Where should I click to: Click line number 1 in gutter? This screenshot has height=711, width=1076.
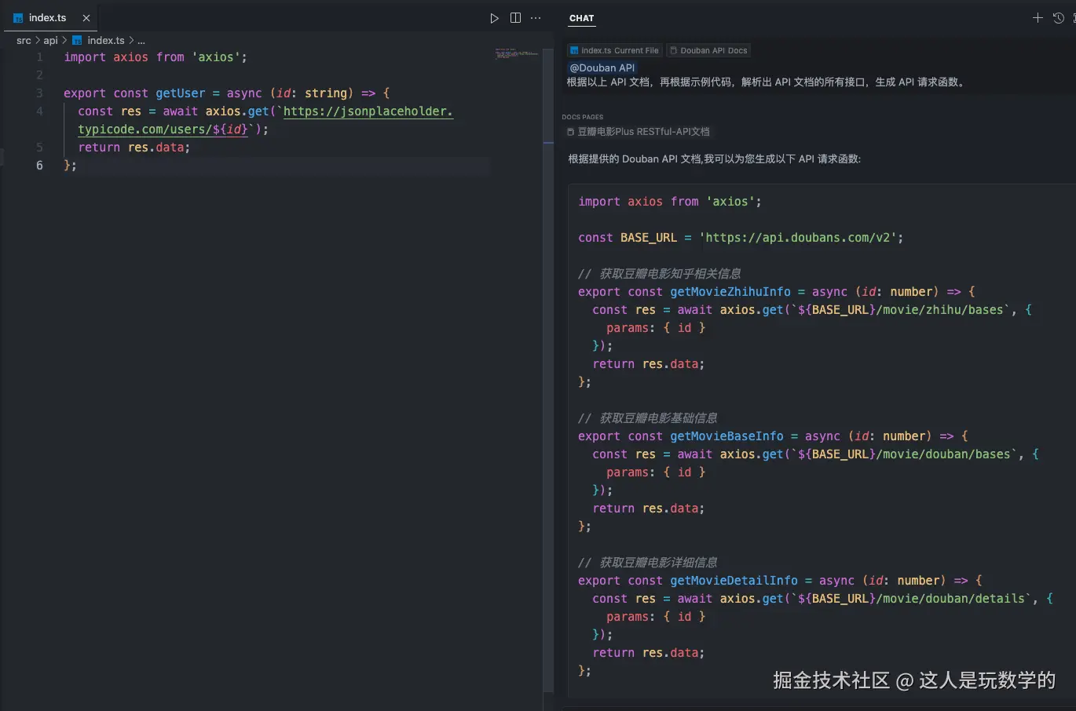(39, 57)
